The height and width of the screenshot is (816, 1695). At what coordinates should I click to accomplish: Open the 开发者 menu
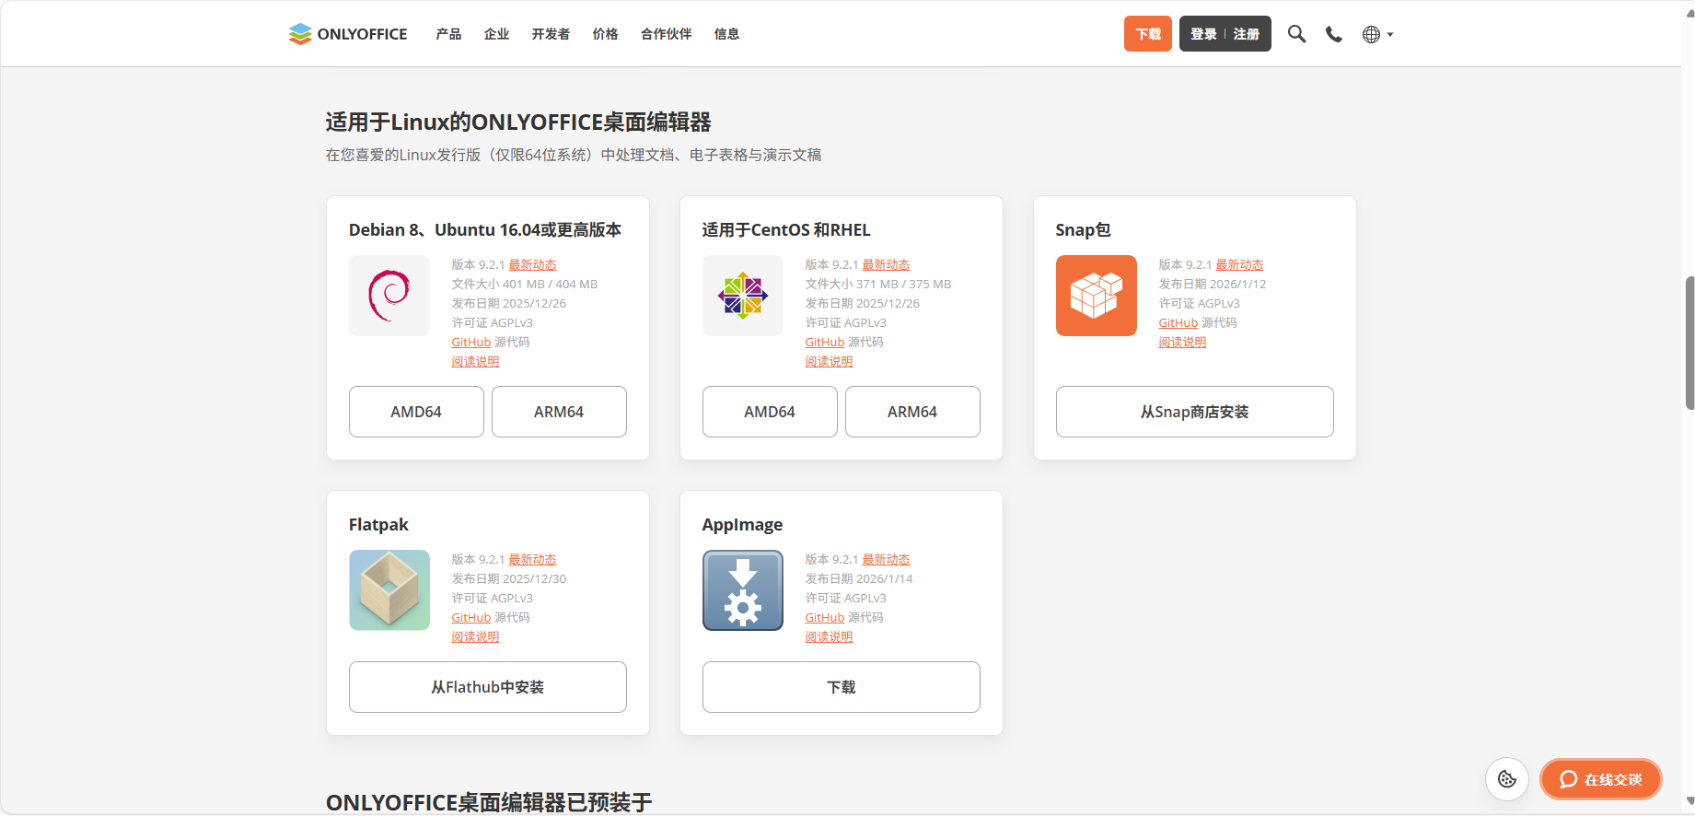coord(551,34)
